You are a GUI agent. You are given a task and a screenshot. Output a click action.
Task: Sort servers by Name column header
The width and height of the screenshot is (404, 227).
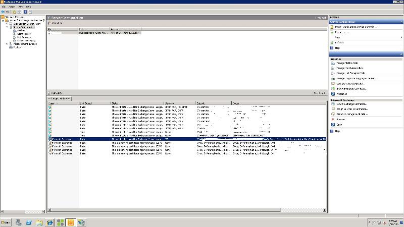(x=63, y=29)
